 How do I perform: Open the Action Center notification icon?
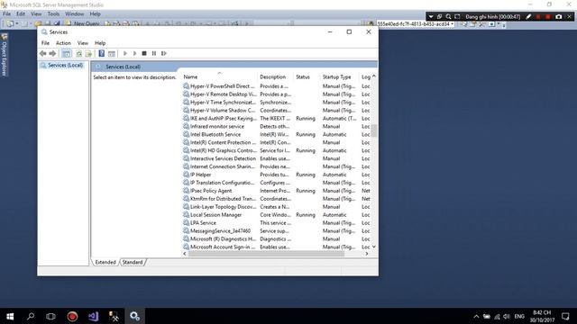pos(565,316)
